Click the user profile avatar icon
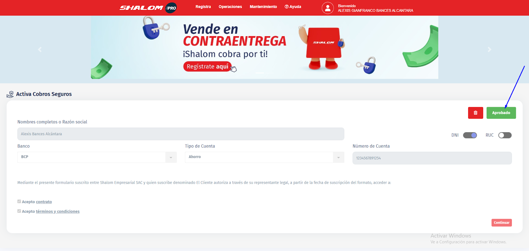The width and height of the screenshot is (529, 251). click(327, 8)
